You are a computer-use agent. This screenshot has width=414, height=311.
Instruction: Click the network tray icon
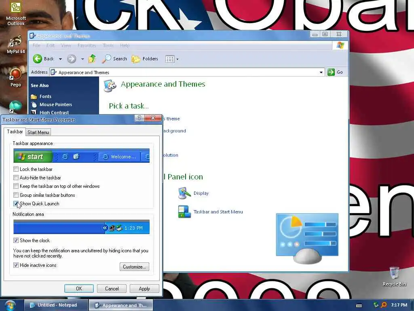coord(376,305)
